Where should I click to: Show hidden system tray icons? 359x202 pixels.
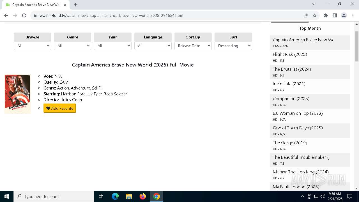302,196
